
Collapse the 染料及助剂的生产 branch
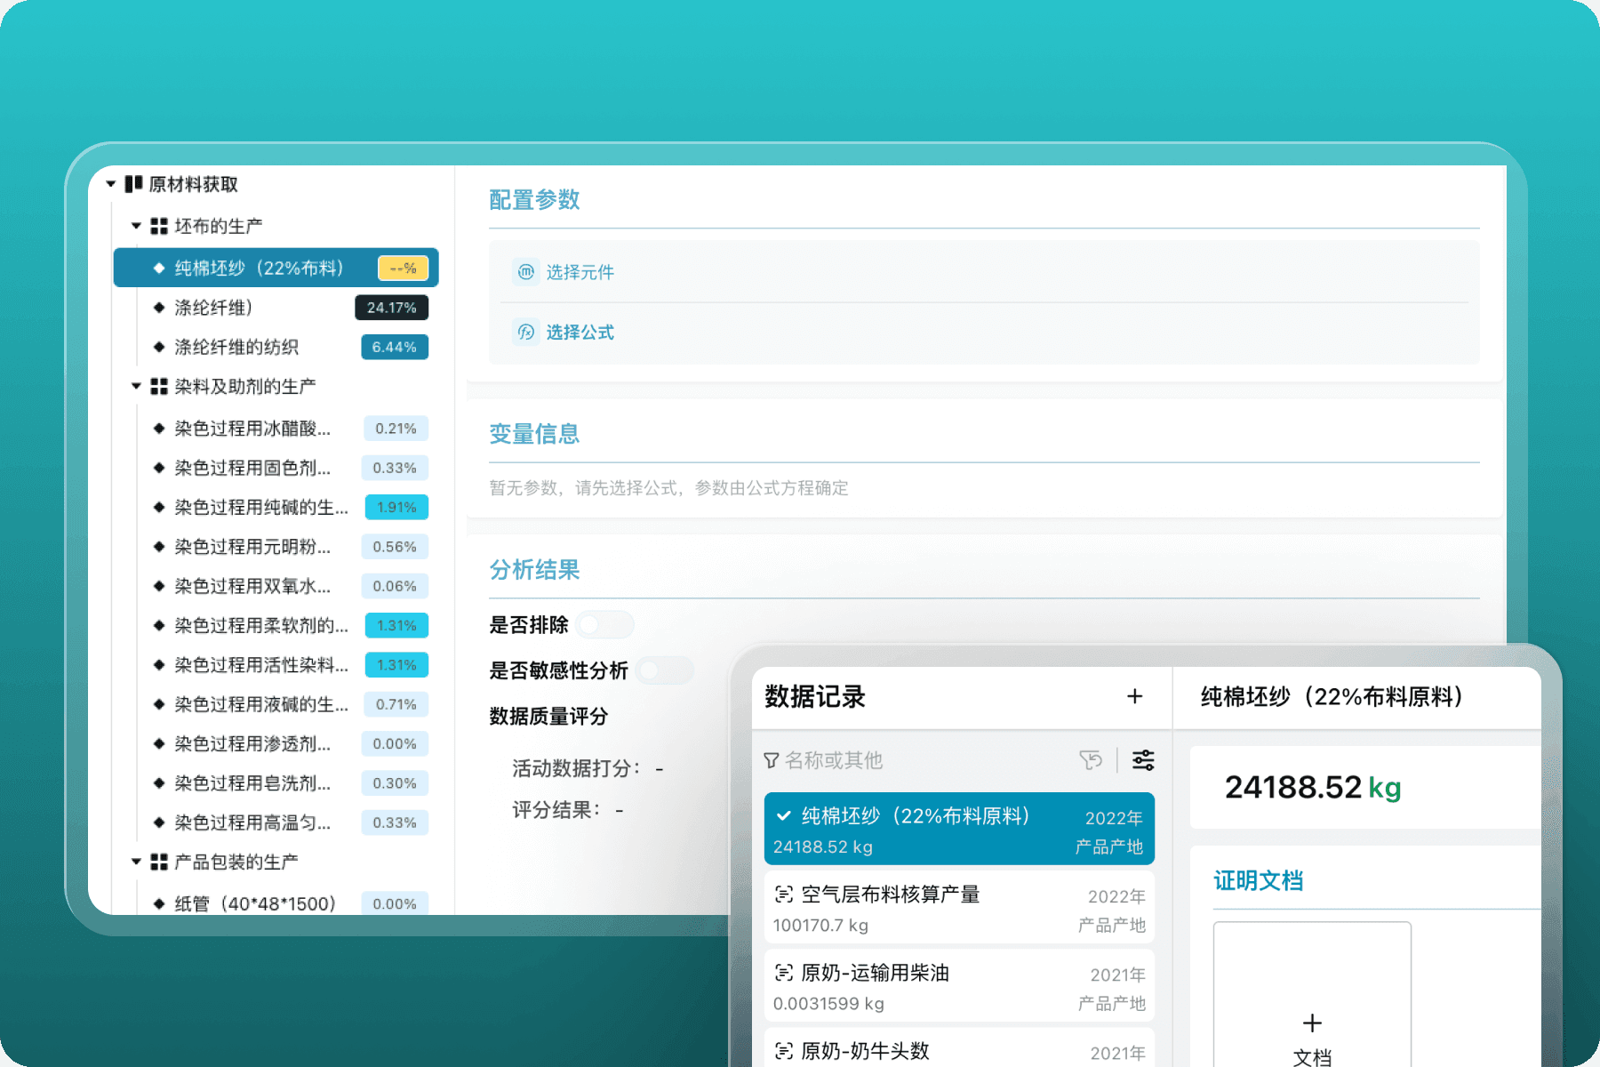pyautogui.click(x=135, y=386)
